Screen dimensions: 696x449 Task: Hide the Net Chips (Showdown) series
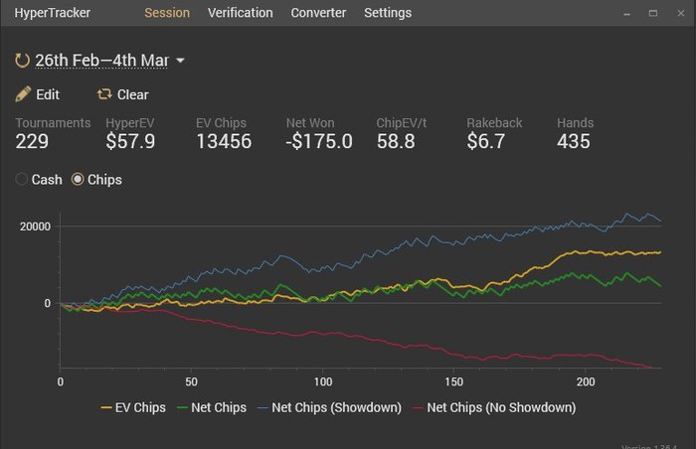(329, 407)
